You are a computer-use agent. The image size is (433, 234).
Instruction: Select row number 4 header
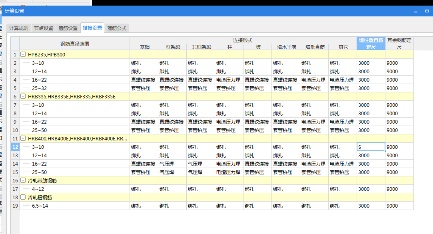pos(15,80)
